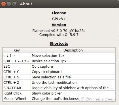
Task: Close the About window
Action: tap(3, 4)
